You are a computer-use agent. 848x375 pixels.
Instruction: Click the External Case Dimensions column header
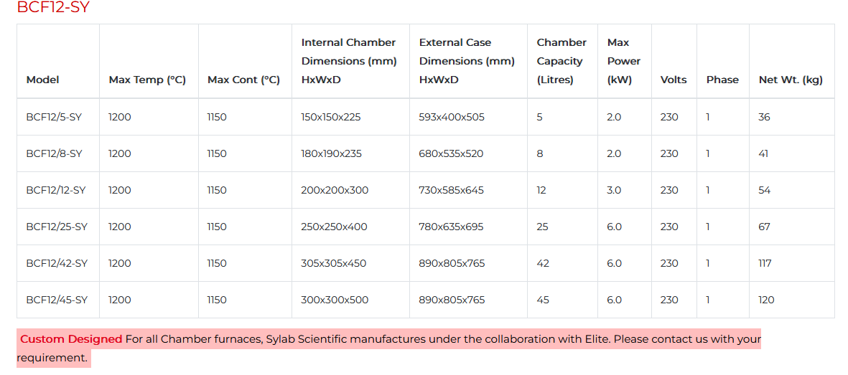point(467,61)
